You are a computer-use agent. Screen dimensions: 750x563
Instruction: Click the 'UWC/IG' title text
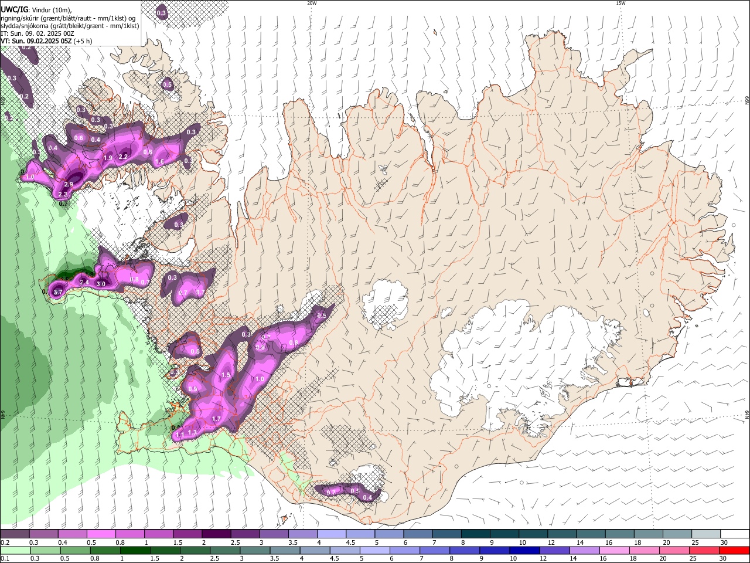coord(13,9)
